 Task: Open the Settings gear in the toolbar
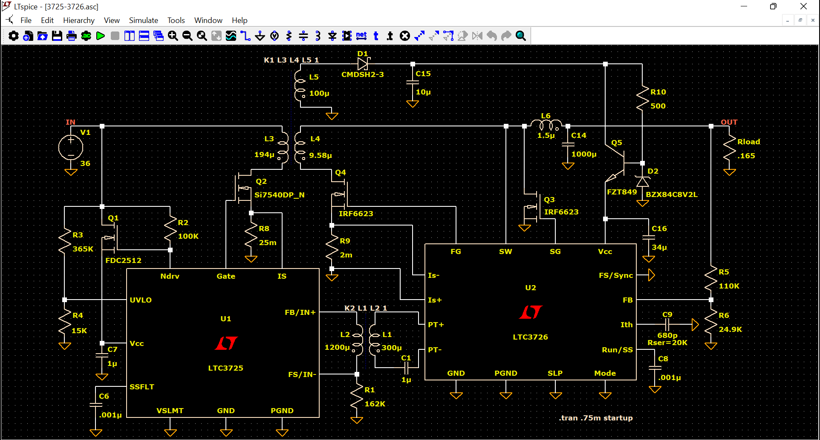[x=14, y=36]
